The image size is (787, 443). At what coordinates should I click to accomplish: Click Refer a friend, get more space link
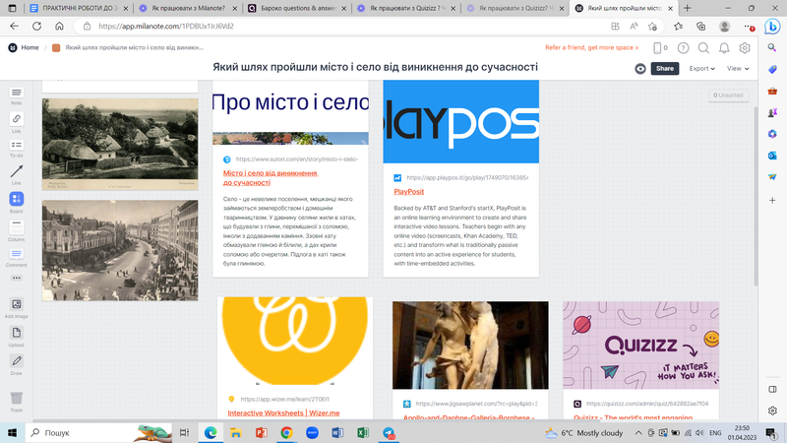click(592, 47)
